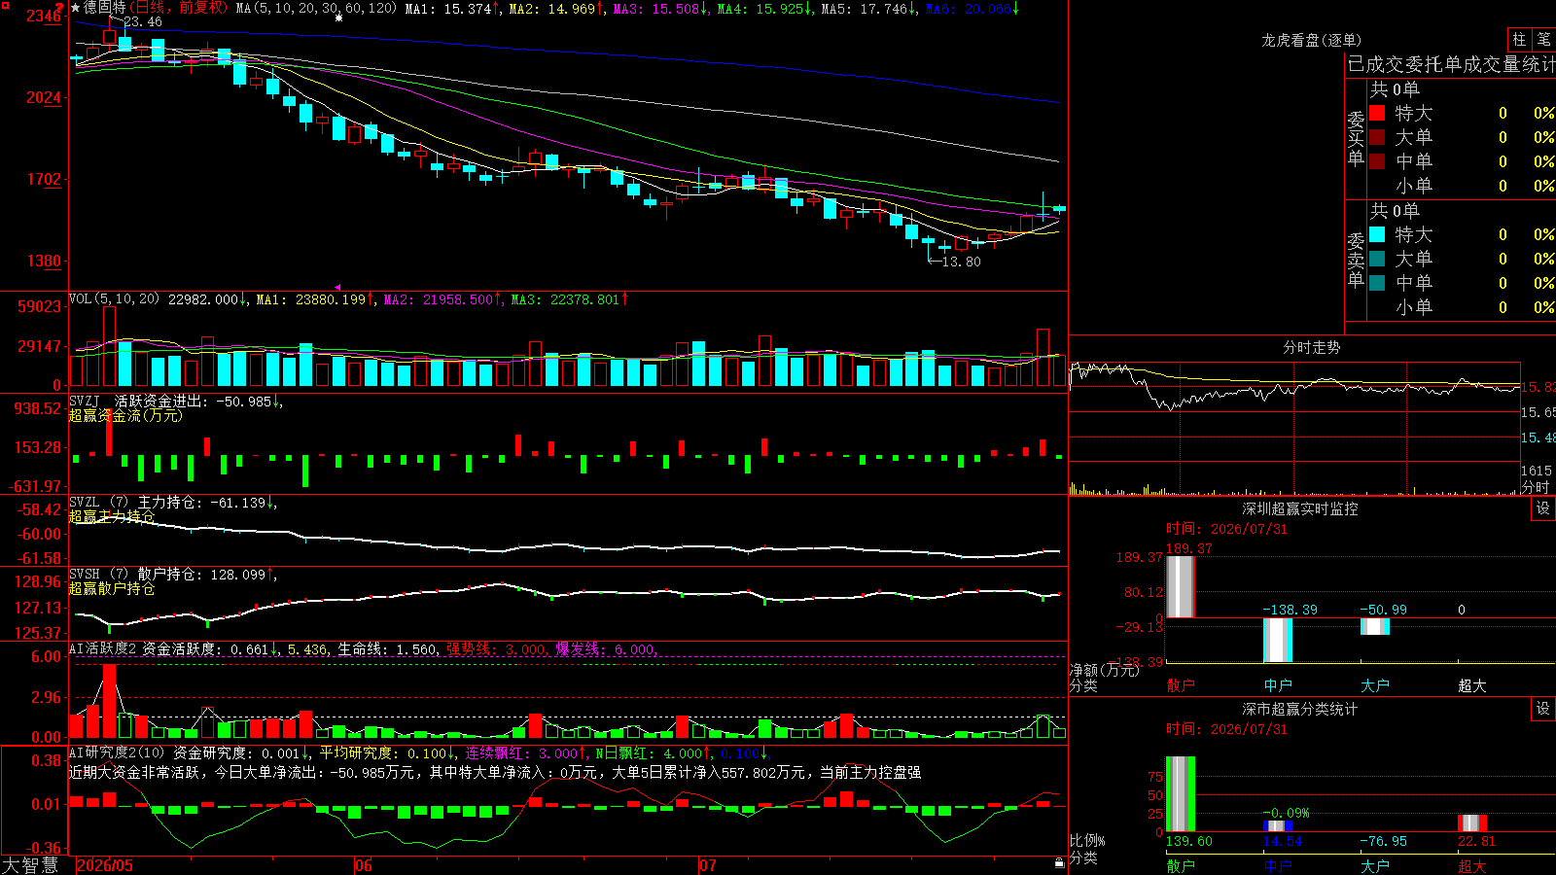Click the 深市超赢分类统计 panel title
Viewport: 1556px width, 875px height.
pyautogui.click(x=1300, y=710)
